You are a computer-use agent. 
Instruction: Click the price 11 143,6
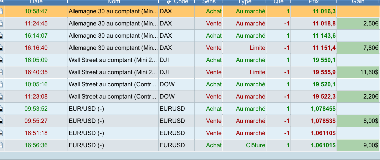pyautogui.click(x=324, y=36)
